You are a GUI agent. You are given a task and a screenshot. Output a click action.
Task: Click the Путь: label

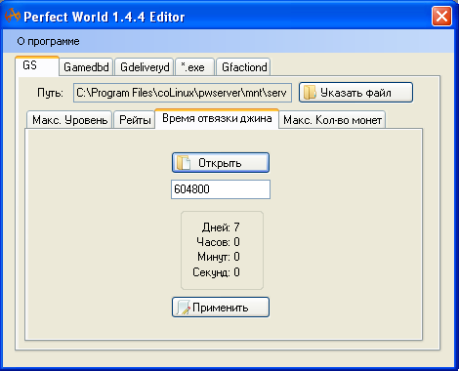click(x=50, y=93)
